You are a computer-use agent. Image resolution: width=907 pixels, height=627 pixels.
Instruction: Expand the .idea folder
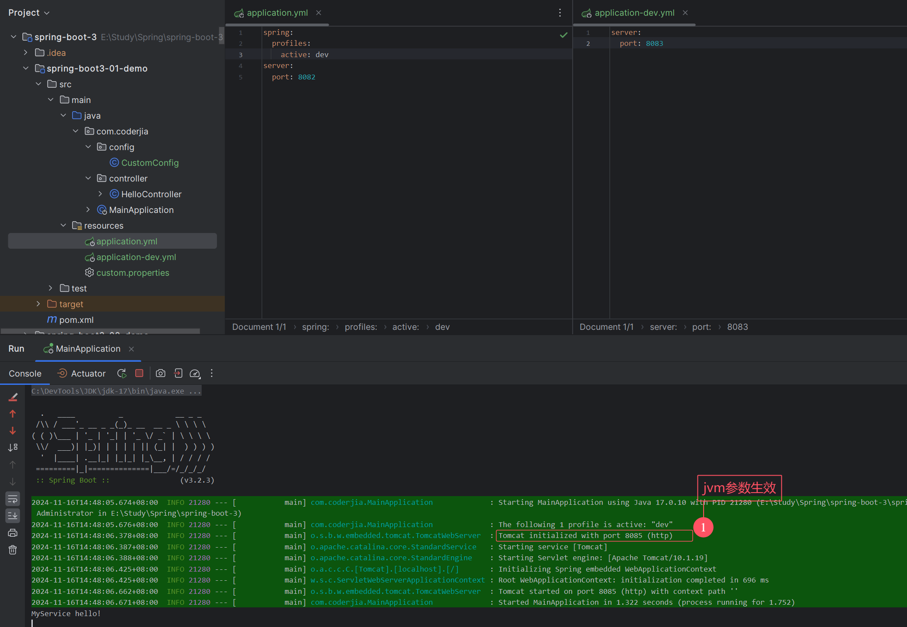[x=26, y=53]
